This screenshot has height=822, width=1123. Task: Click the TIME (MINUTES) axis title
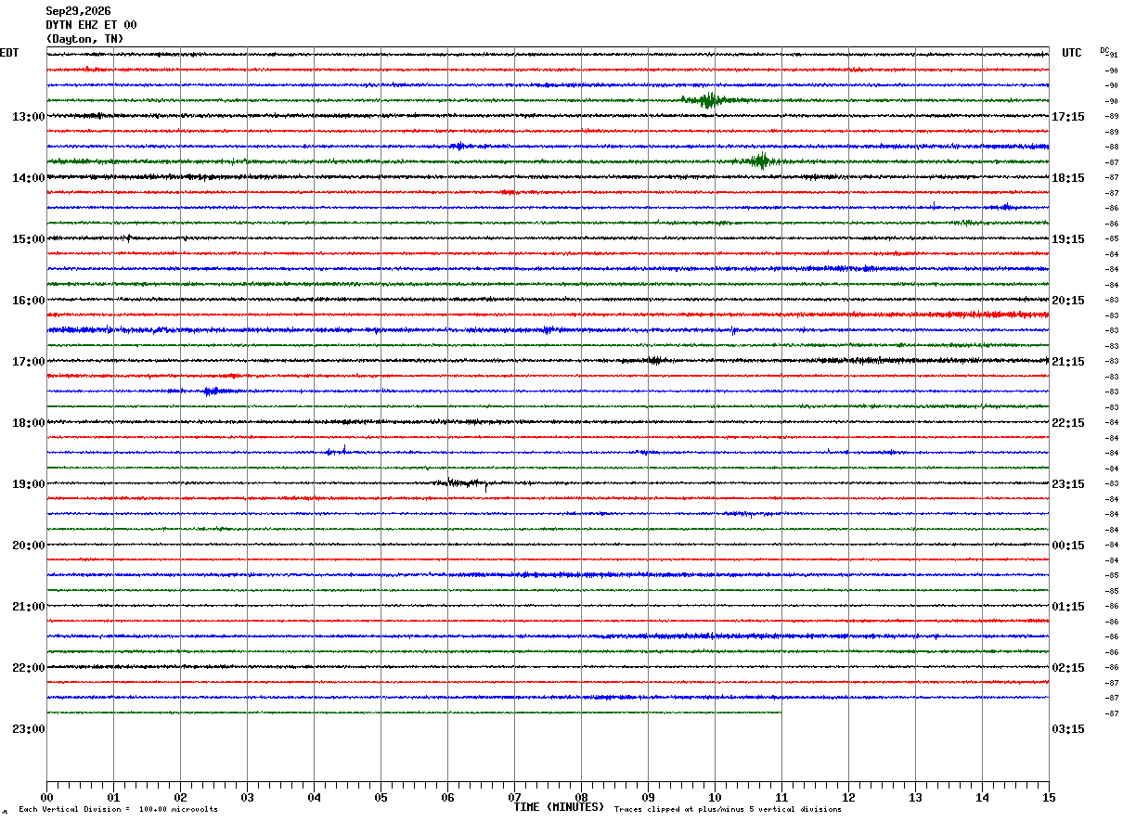(x=559, y=807)
